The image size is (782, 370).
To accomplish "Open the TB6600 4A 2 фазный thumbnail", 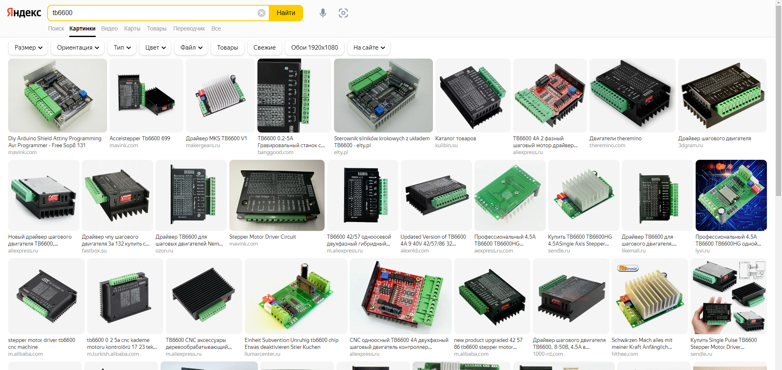I will pyautogui.click(x=550, y=96).
